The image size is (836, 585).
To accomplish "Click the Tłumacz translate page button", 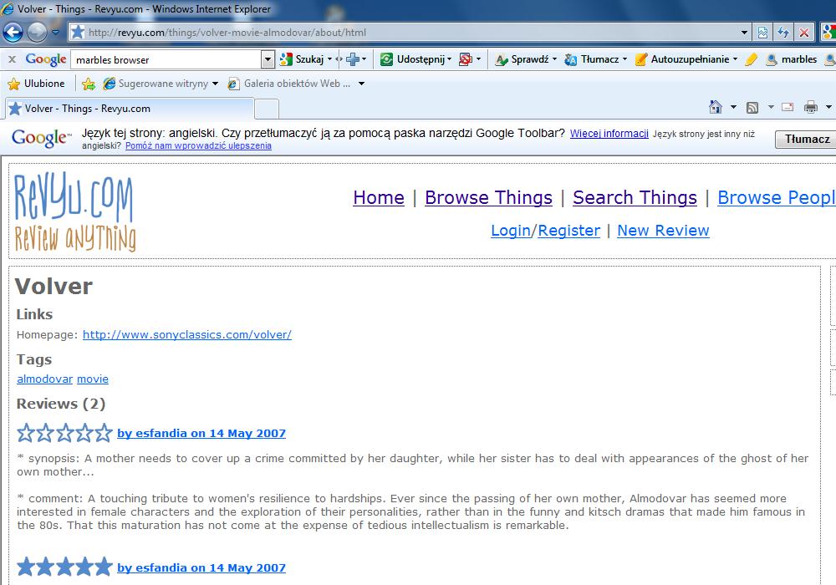I will tap(807, 139).
